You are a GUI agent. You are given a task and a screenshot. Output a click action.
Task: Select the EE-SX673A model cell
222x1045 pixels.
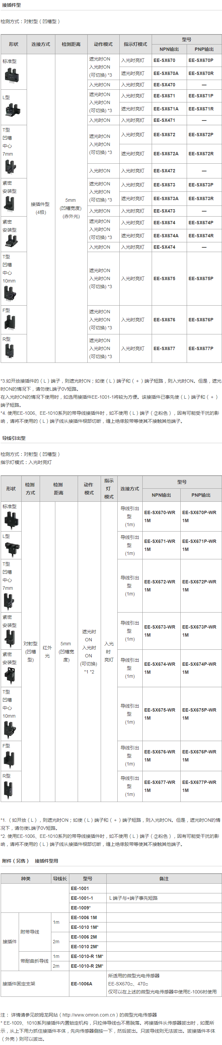pyautogui.click(x=169, y=198)
